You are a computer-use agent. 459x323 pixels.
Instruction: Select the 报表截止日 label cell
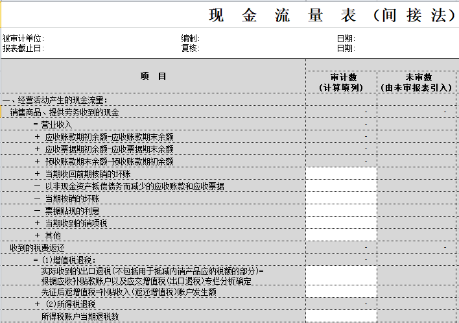23,48
